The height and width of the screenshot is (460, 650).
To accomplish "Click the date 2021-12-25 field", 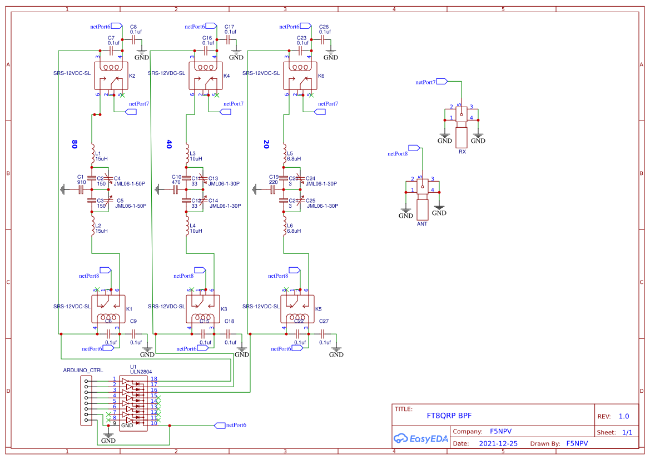I will pos(498,443).
